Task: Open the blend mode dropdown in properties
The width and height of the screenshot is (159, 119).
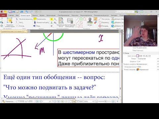Action: 158,69
